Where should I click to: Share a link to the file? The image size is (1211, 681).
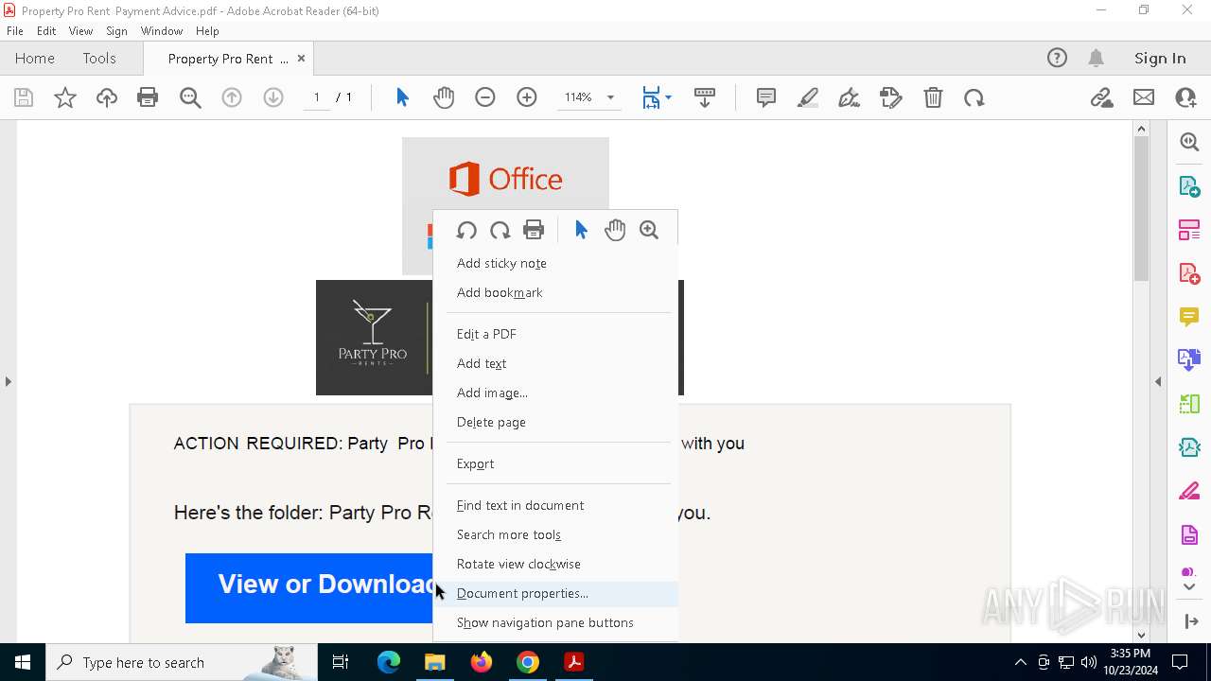click(1101, 97)
